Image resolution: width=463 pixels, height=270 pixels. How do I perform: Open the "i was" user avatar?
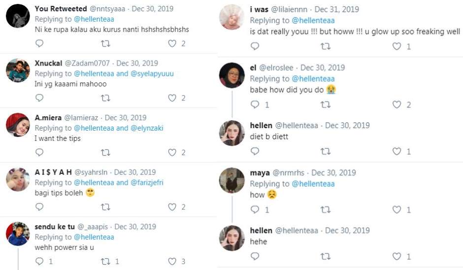231,17
